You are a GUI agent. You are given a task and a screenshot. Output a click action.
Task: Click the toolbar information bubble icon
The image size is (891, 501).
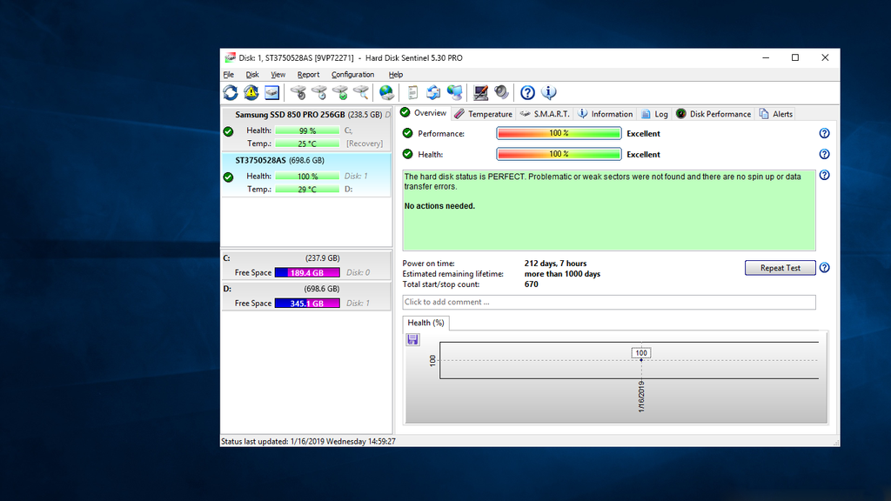pos(549,92)
